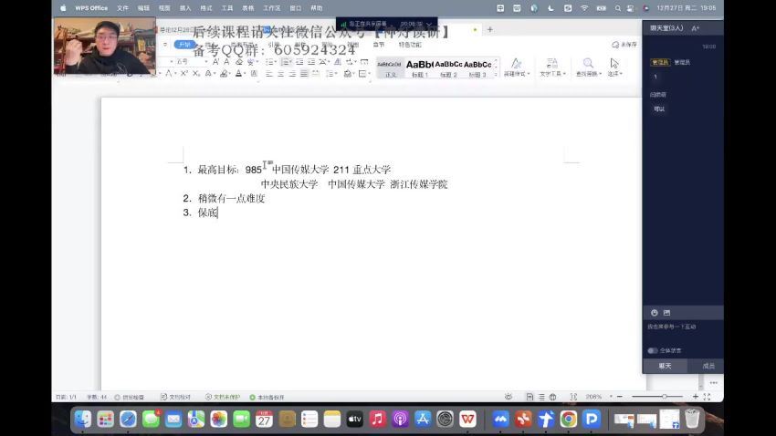Image resolution: width=776 pixels, height=436 pixels.
Task: Click the character border boxed-A icon
Action: click(x=254, y=74)
